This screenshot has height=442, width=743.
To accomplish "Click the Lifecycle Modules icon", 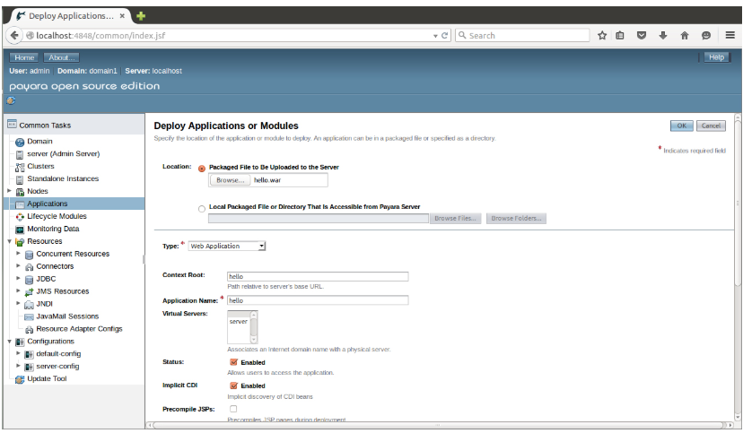I will click(x=20, y=217).
